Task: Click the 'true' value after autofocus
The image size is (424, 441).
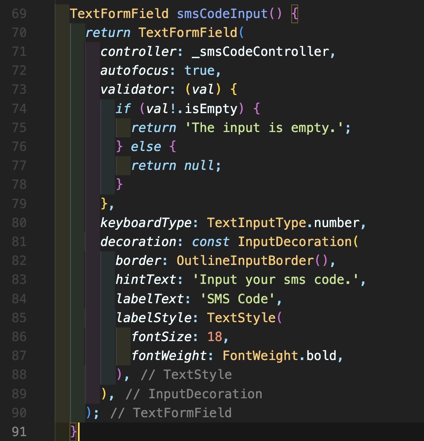Action: (200, 70)
